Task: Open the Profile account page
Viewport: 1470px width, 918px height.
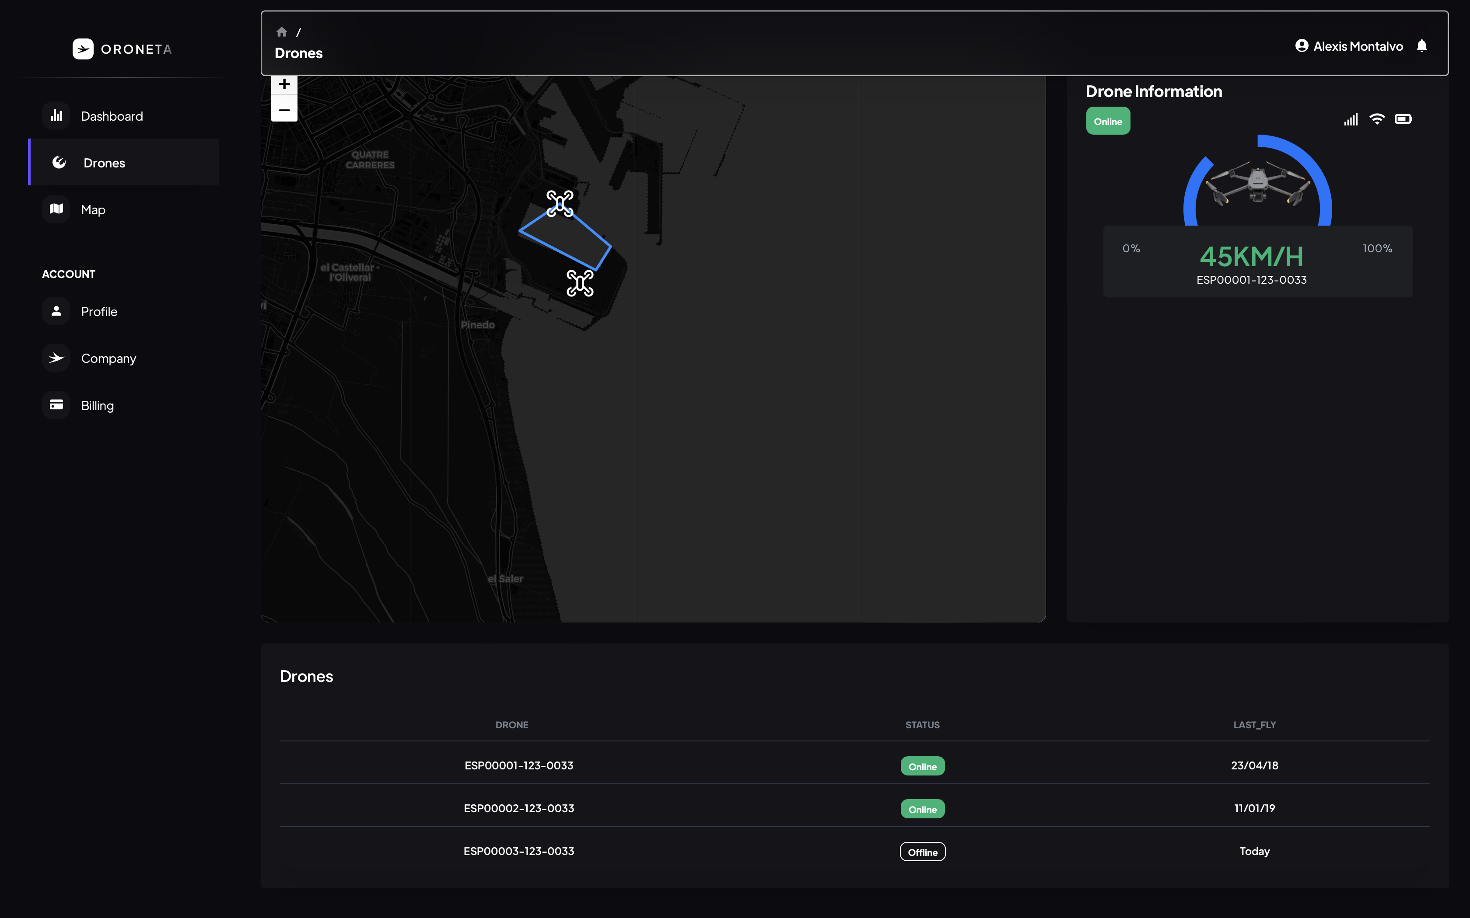Action: click(x=99, y=311)
